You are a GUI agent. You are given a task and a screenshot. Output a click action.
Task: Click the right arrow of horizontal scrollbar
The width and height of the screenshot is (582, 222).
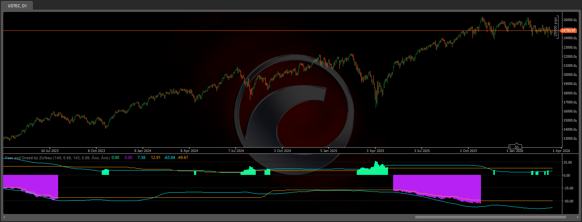click(578, 217)
